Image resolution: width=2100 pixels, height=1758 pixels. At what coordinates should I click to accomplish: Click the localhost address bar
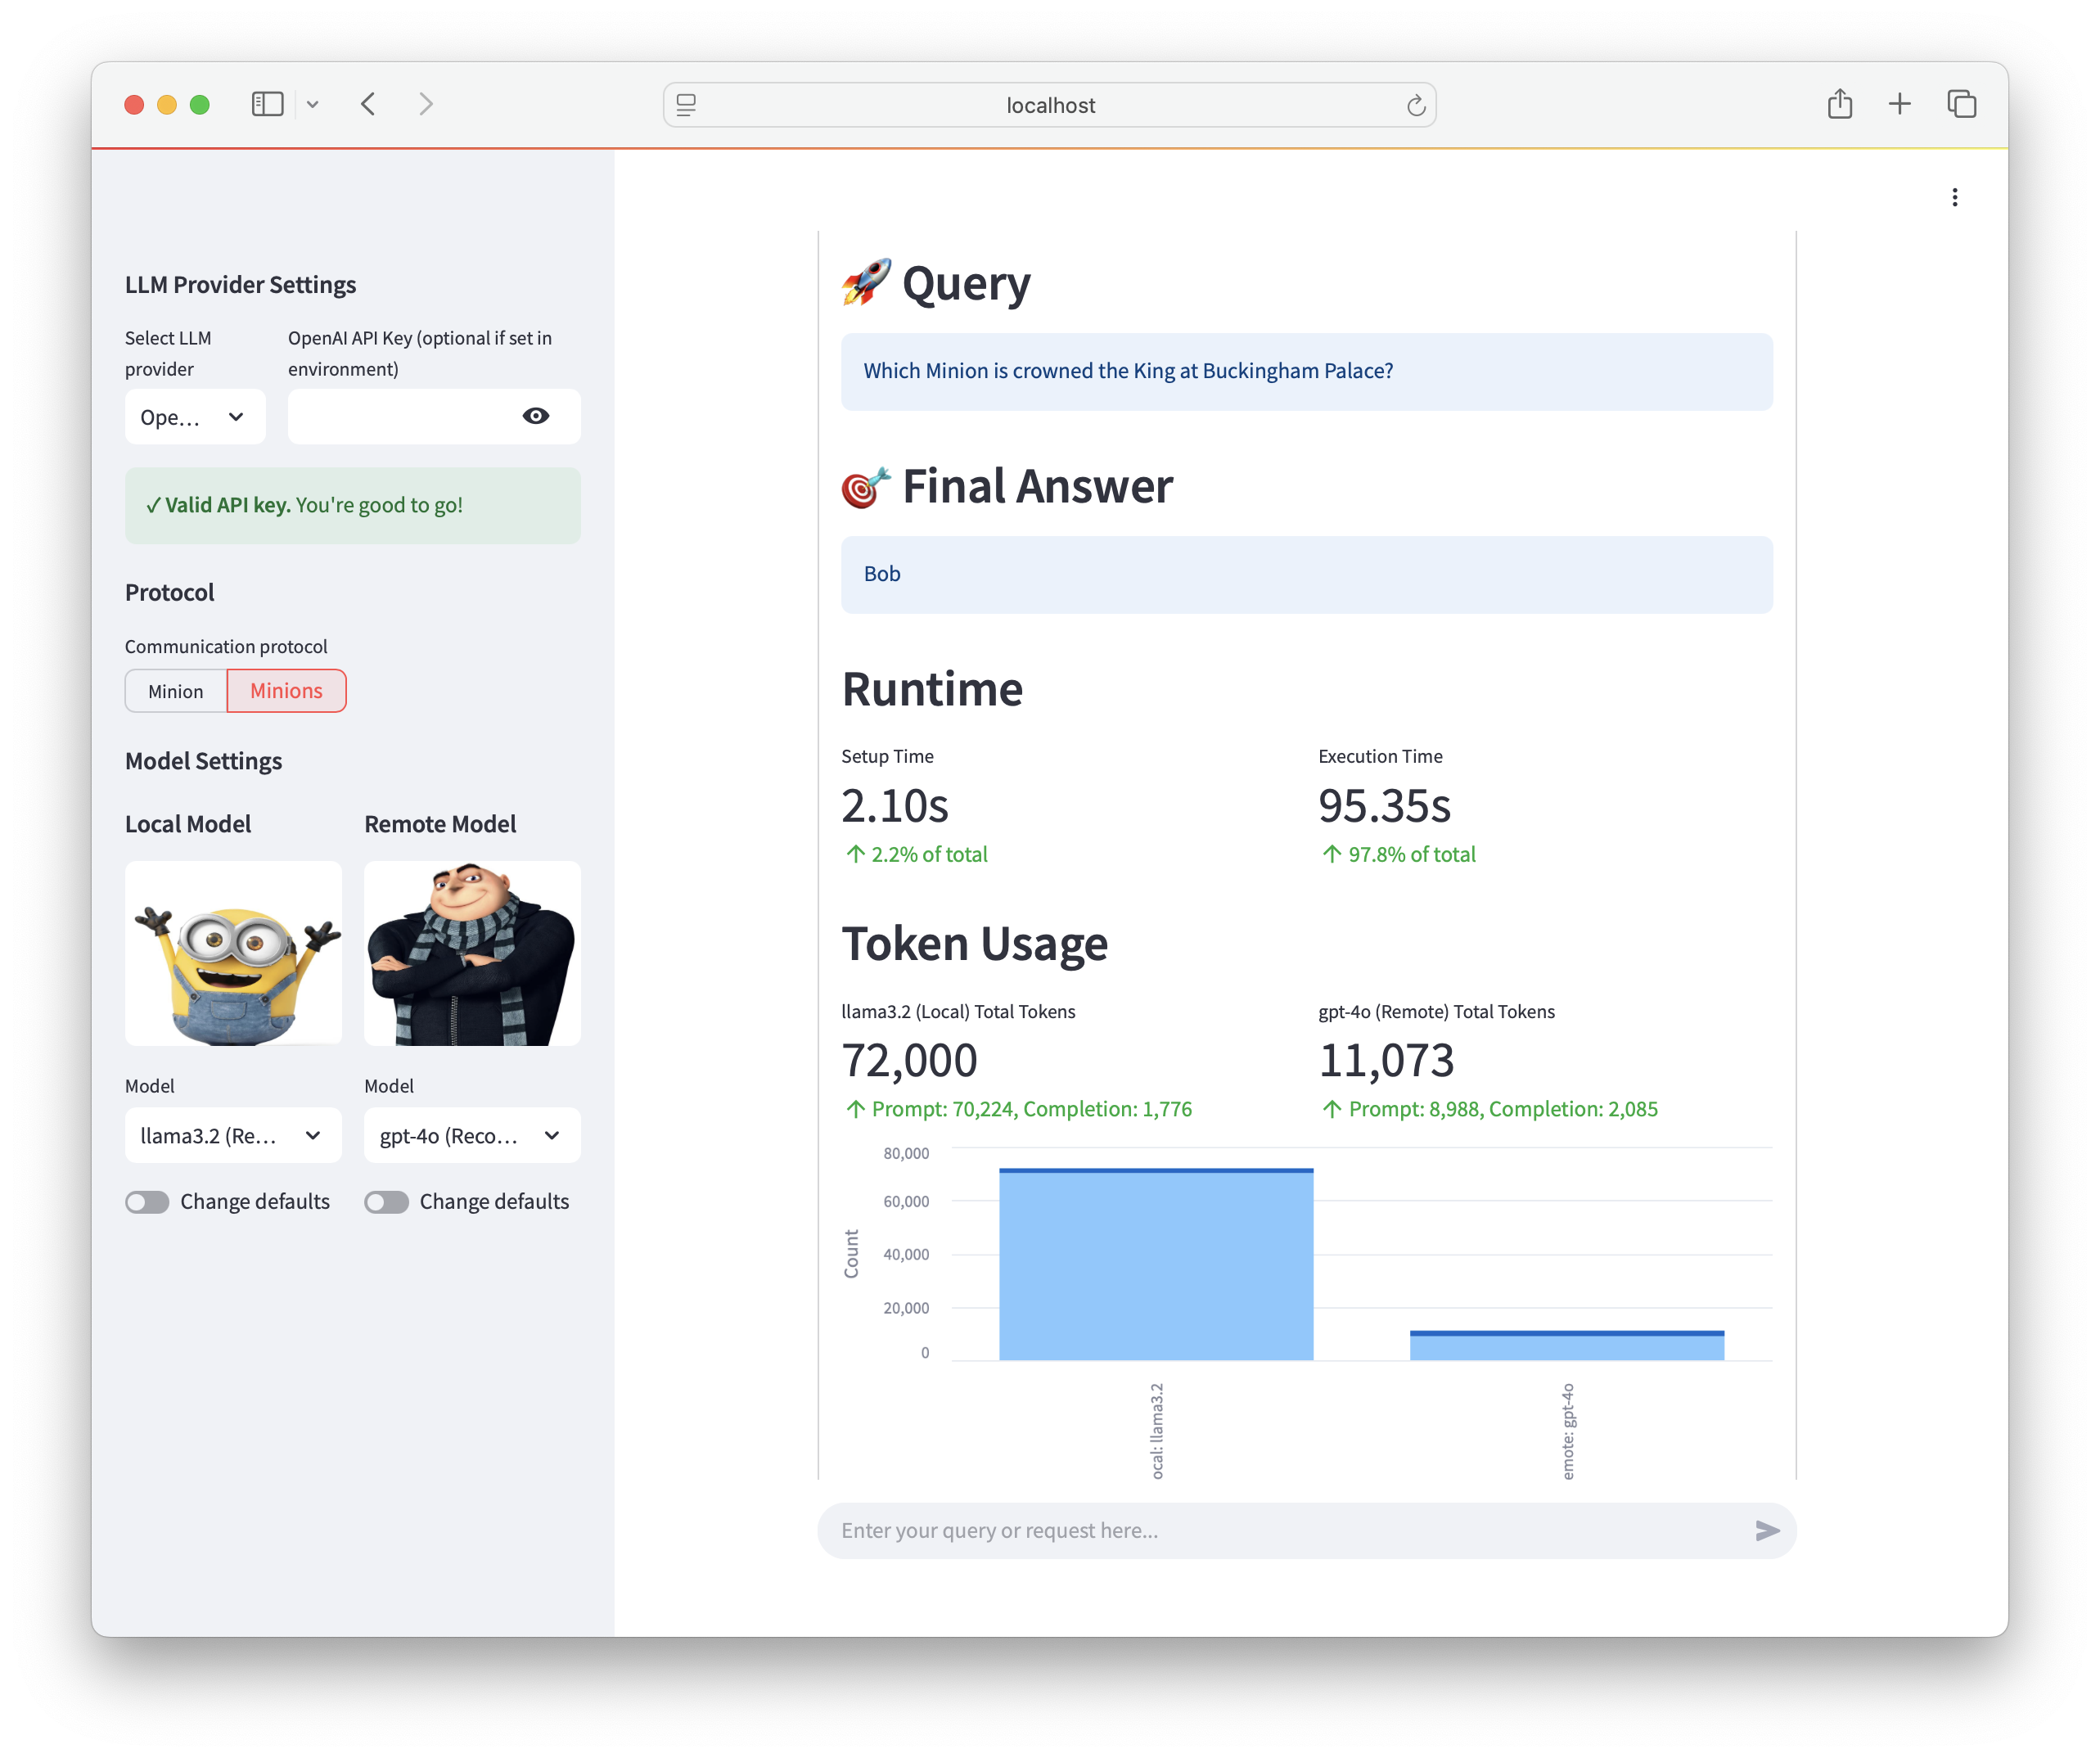[1050, 105]
